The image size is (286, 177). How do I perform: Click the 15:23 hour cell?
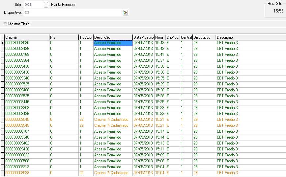point(160,108)
